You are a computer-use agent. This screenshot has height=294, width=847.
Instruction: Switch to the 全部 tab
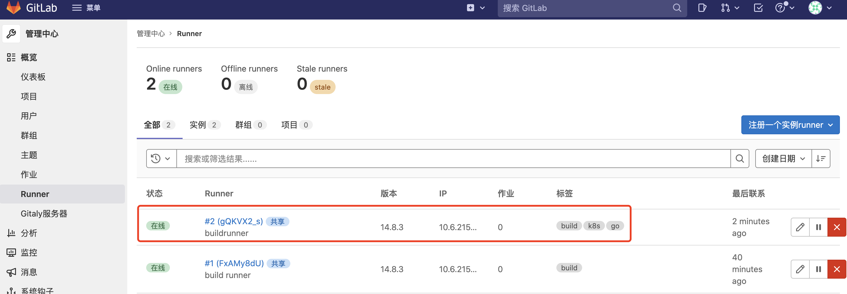click(x=160, y=125)
